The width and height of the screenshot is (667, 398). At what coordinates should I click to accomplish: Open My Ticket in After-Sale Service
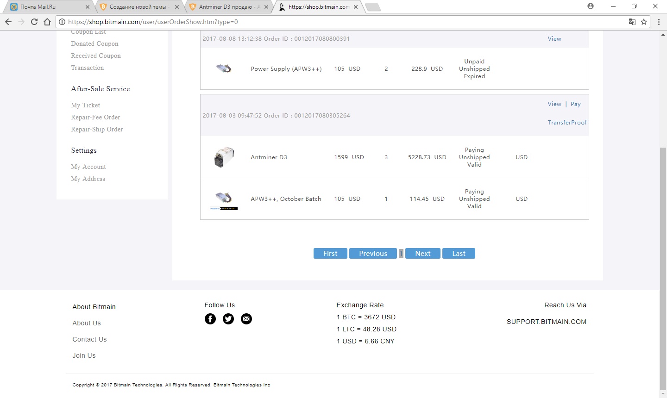pos(86,105)
